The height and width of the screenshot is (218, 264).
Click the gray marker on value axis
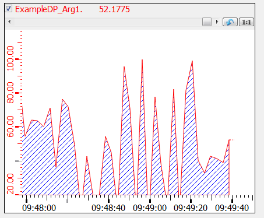pyautogui.click(x=17, y=161)
